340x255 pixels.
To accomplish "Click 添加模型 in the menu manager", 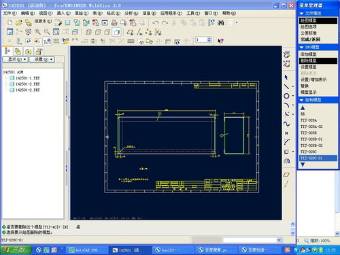I will [308, 54].
